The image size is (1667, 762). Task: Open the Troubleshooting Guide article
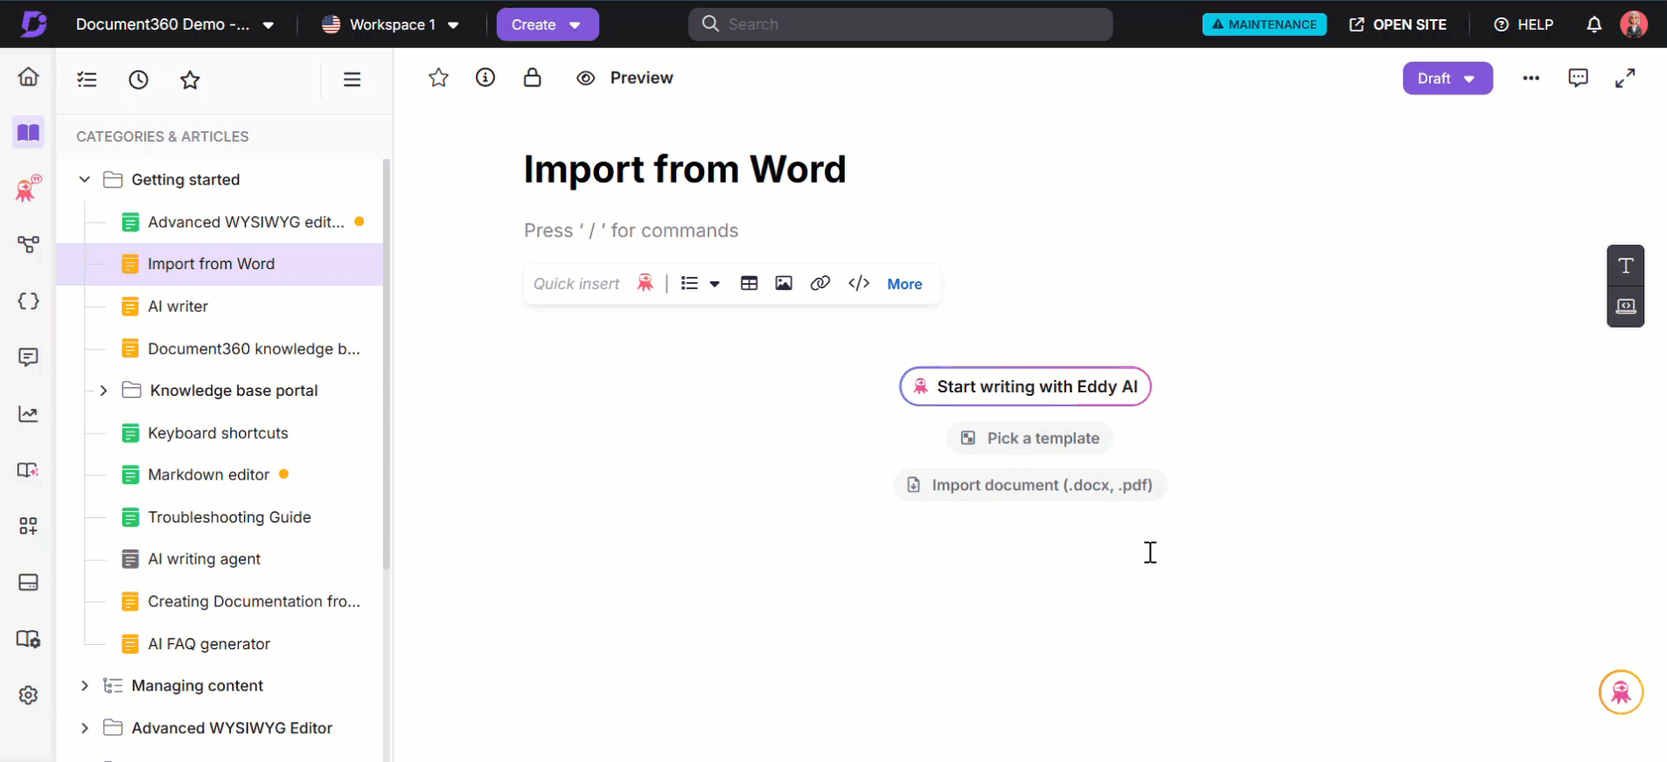click(x=229, y=517)
